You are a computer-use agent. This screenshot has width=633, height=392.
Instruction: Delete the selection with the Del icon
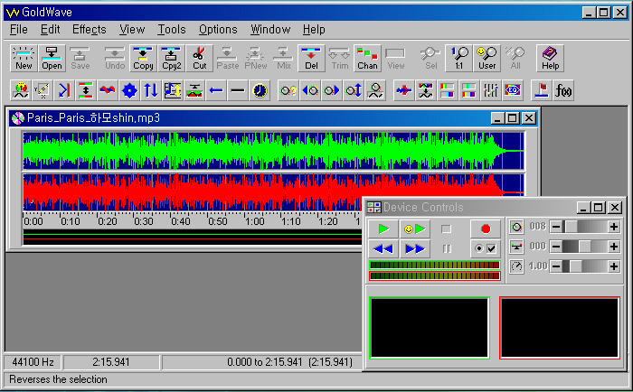point(311,58)
